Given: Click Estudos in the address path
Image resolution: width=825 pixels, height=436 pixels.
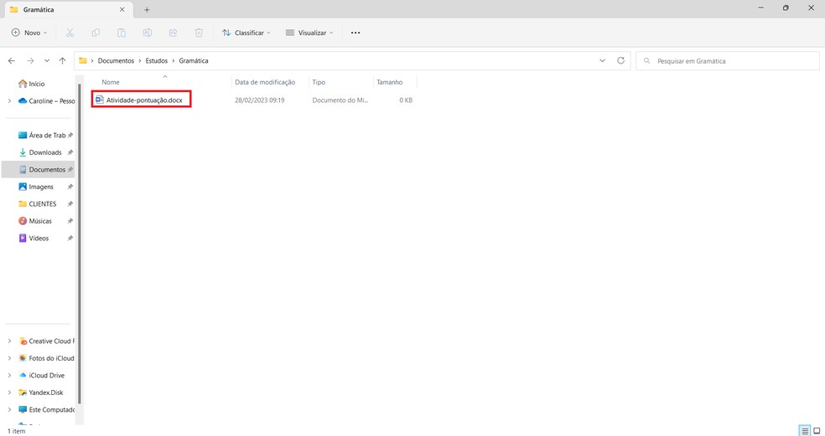Looking at the screenshot, I should point(156,61).
